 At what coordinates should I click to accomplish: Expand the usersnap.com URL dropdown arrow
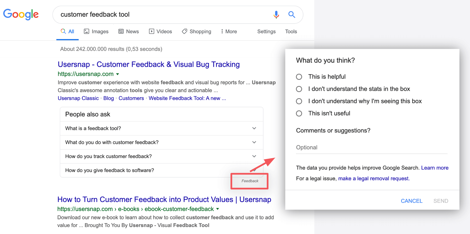[x=118, y=74]
